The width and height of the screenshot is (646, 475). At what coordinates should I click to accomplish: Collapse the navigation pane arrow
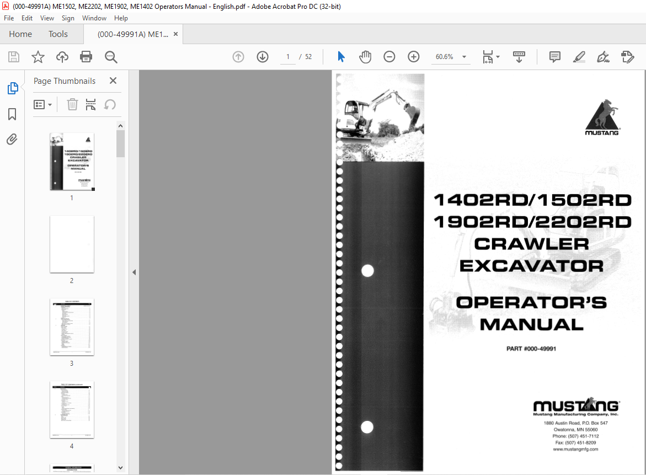(134, 273)
